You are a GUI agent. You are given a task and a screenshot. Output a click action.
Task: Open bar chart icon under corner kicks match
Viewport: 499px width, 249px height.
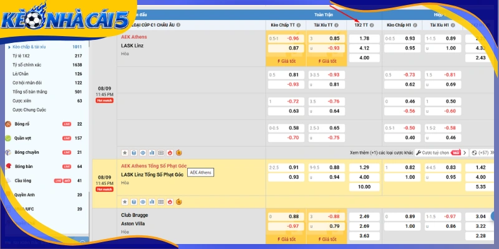point(152,202)
